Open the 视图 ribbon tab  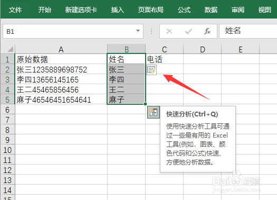tap(265, 10)
